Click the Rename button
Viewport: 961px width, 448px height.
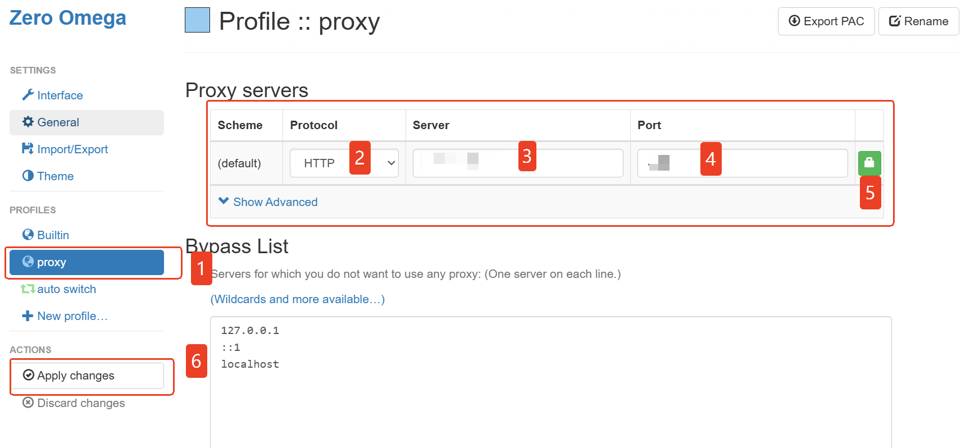tap(918, 21)
